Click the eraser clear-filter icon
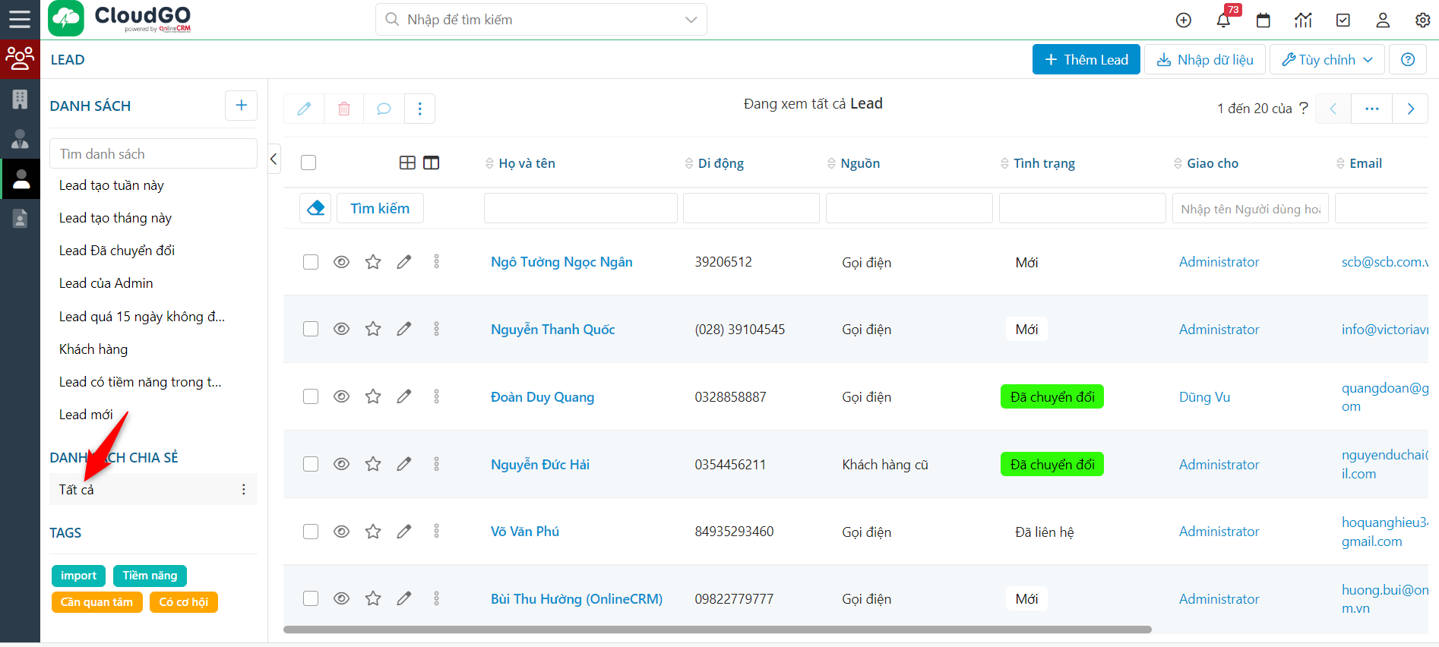Viewport: 1439px width, 647px height. (315, 208)
